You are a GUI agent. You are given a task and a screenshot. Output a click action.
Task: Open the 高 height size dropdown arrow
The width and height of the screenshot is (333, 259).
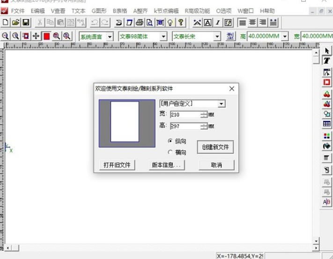[x=285, y=37]
